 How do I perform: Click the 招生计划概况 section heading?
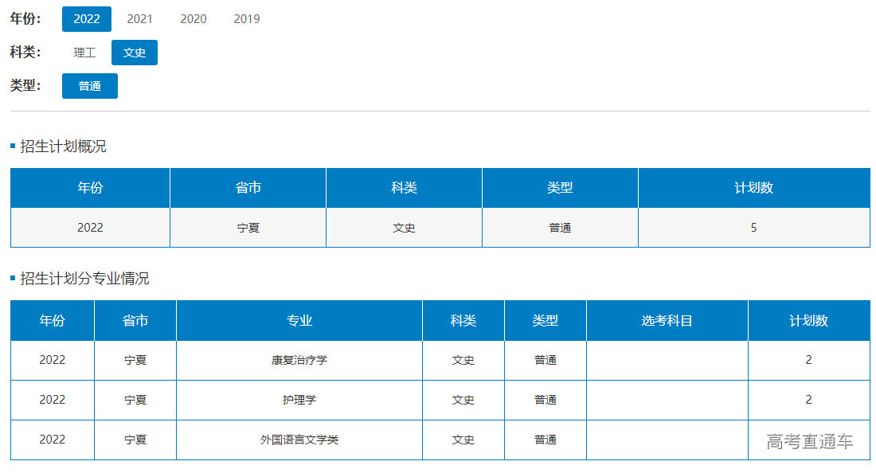click(63, 147)
